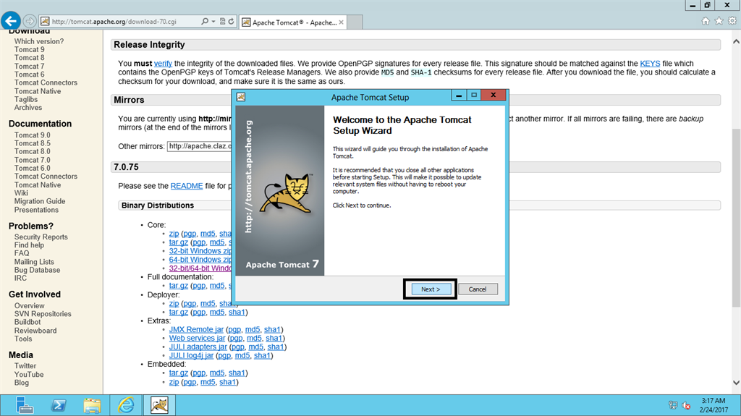The image size is (741, 416).
Task: Click the search magnifier in address bar
Action: tap(205, 21)
